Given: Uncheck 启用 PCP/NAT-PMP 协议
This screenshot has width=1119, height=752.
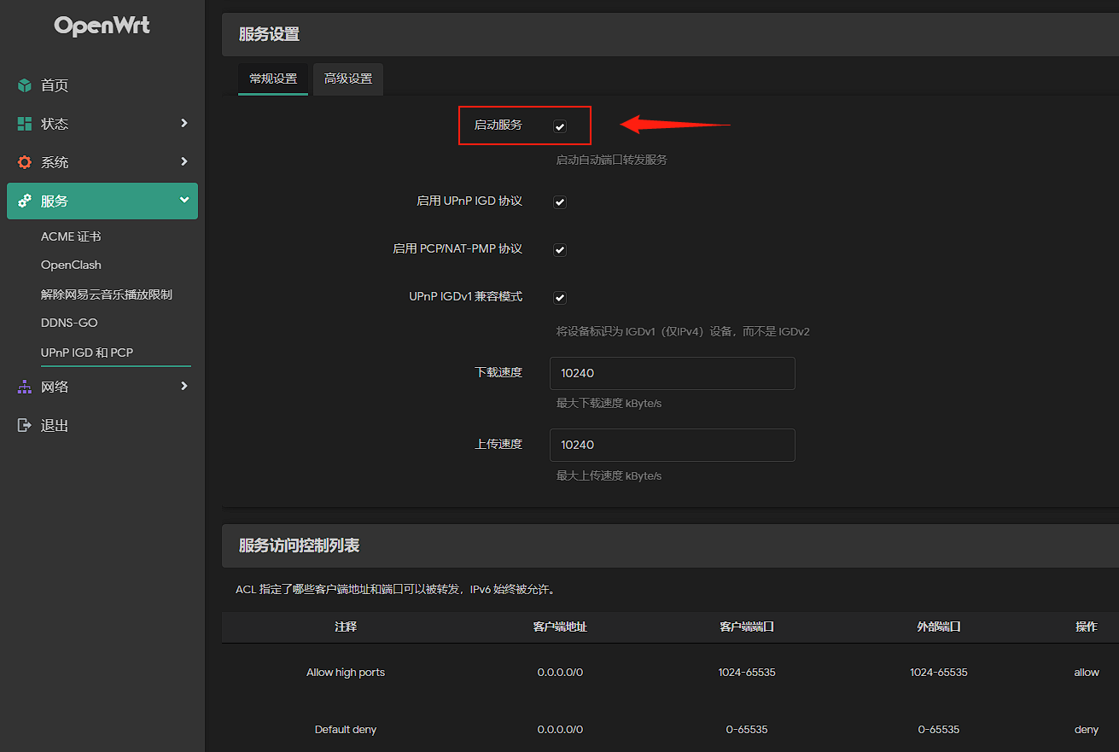Looking at the screenshot, I should click(x=560, y=250).
